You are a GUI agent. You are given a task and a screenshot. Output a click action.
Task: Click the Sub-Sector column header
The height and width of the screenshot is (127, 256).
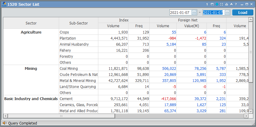pos(78,23)
